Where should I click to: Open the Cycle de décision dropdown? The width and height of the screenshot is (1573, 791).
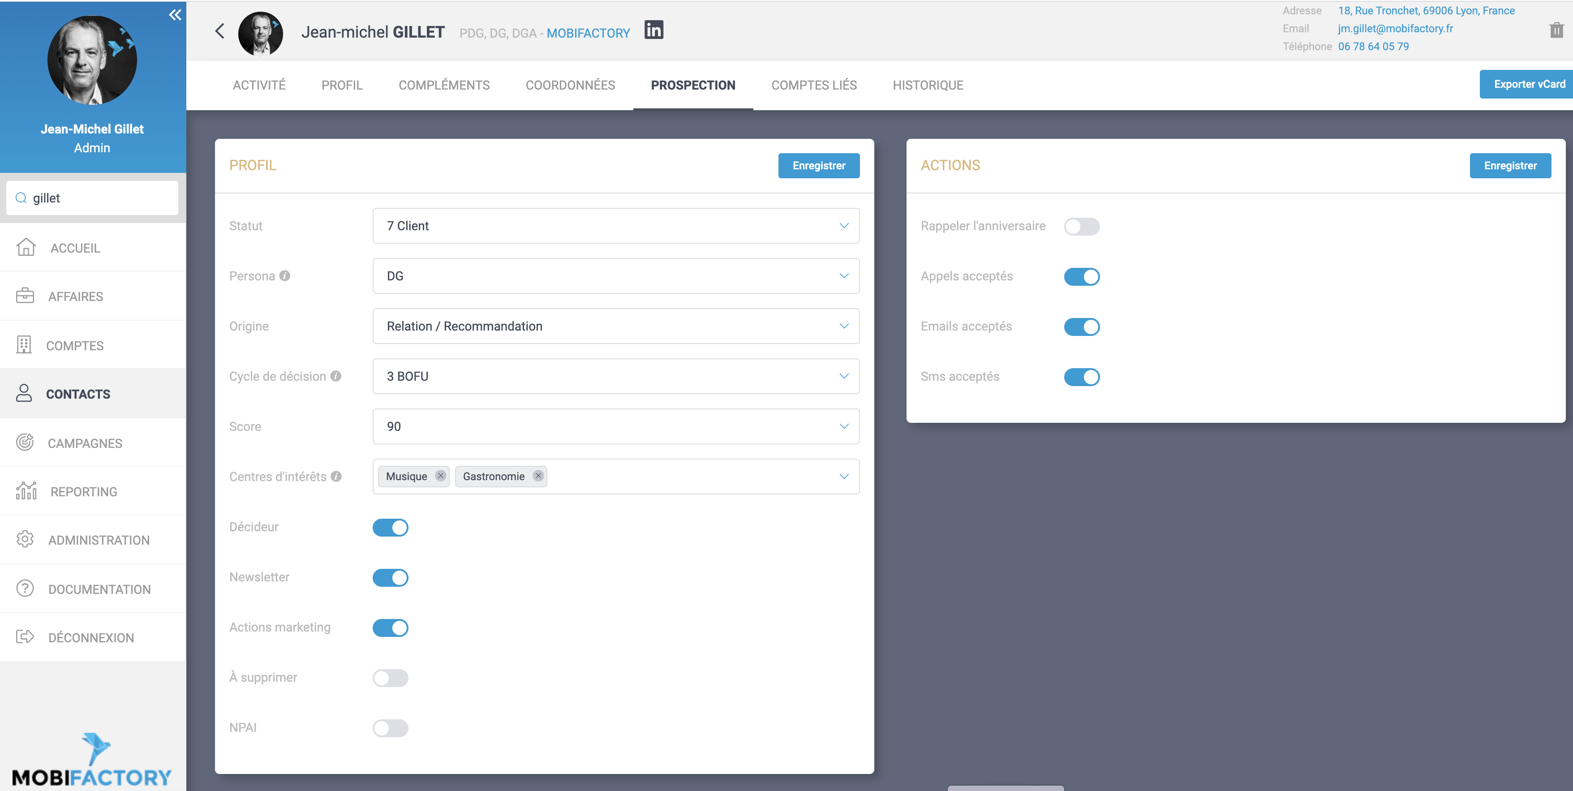615,376
